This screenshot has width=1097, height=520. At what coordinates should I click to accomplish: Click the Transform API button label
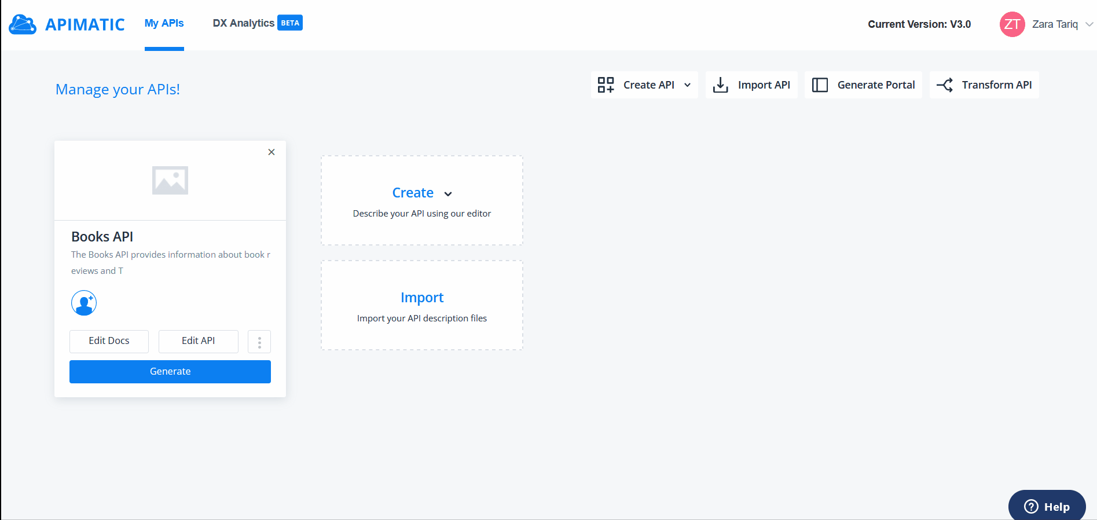(x=997, y=85)
